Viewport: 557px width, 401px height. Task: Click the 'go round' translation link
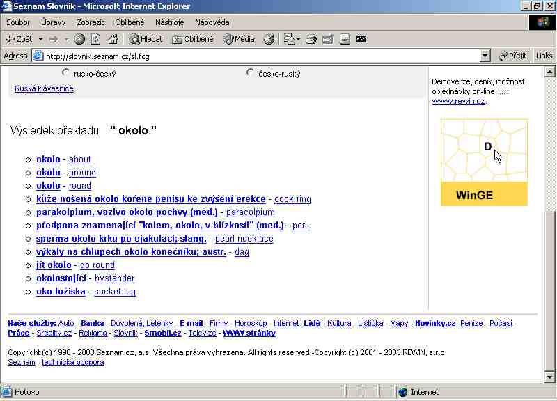[x=97, y=265]
